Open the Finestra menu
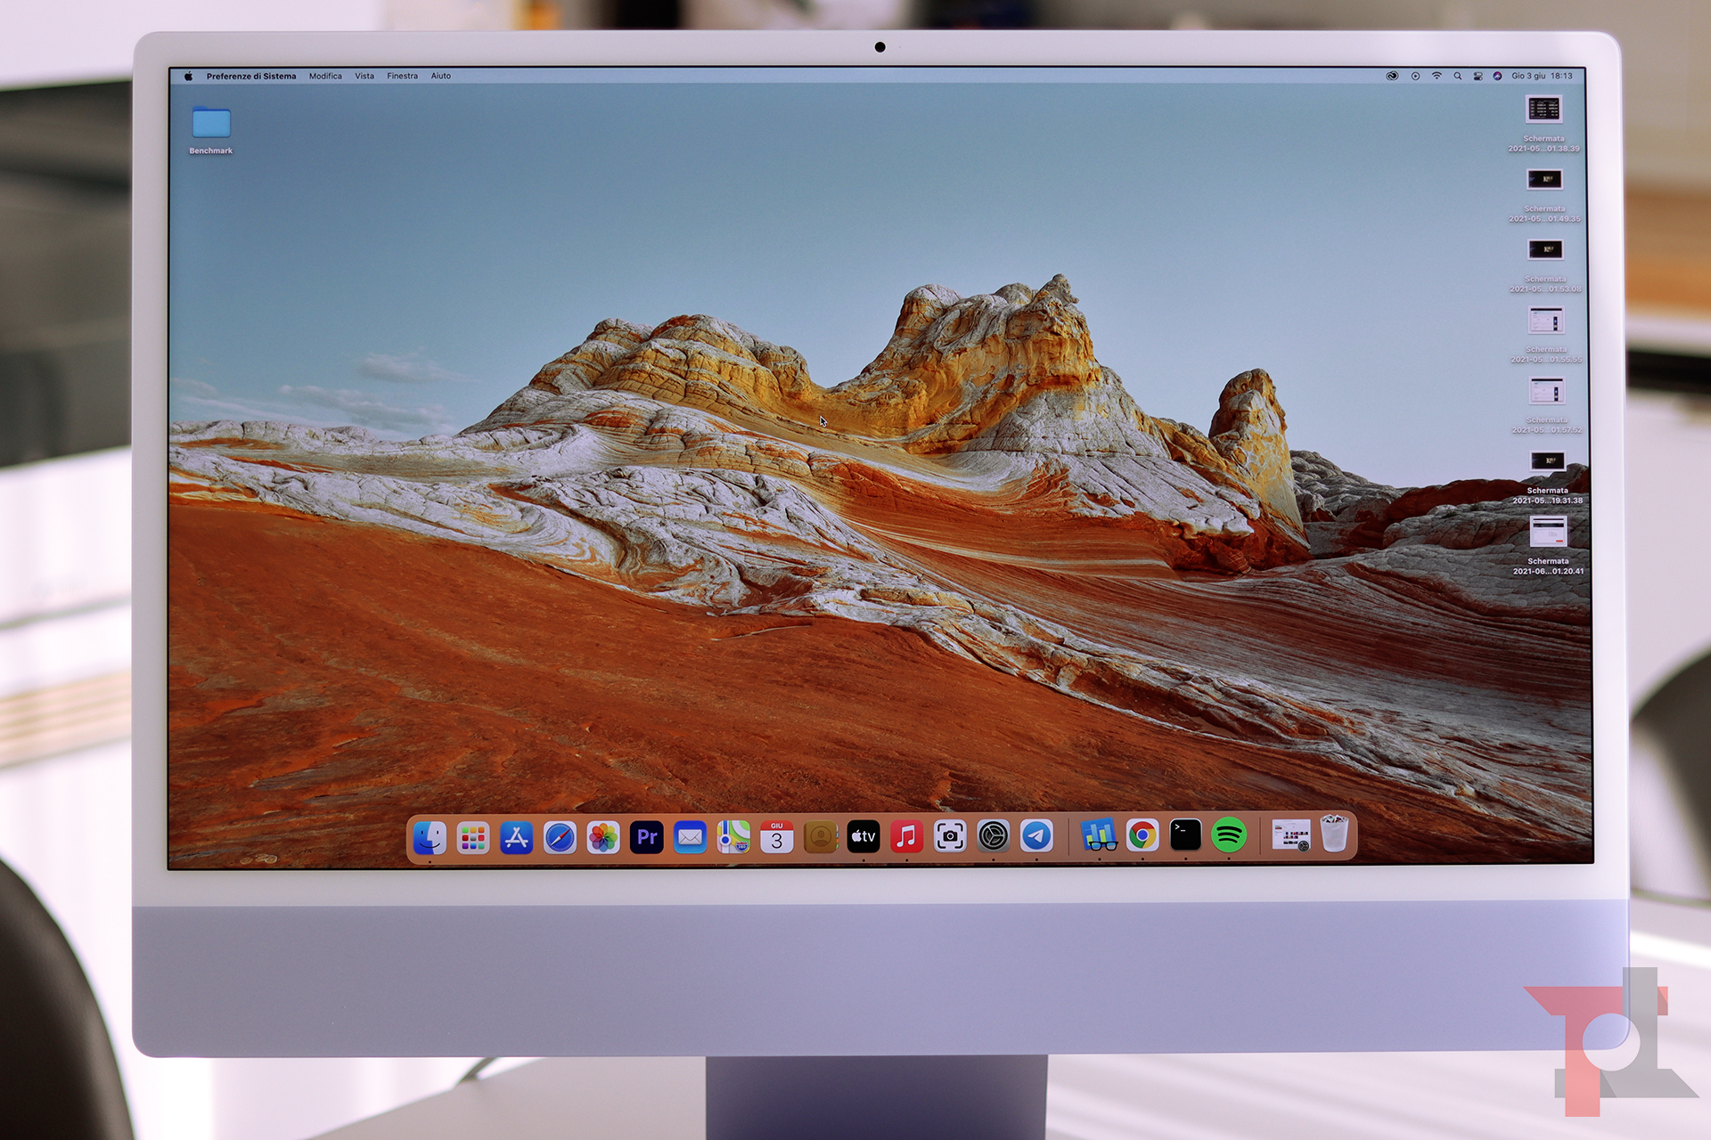The height and width of the screenshot is (1140, 1711). tap(402, 77)
